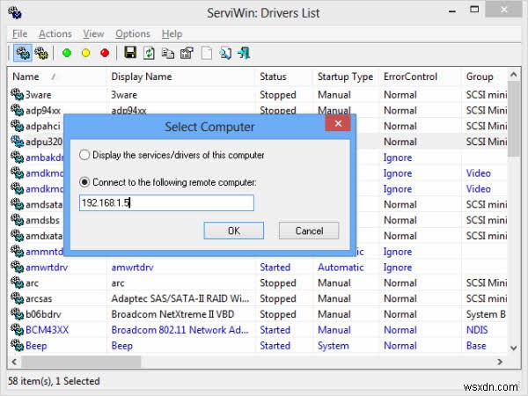This screenshot has width=528, height=396.
Task: Maximize the ServiWin window
Action: pyautogui.click(x=474, y=10)
